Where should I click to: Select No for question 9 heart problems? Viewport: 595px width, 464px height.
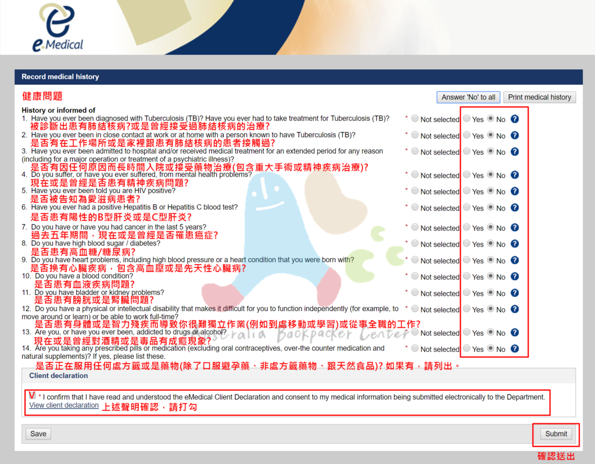[x=490, y=260]
